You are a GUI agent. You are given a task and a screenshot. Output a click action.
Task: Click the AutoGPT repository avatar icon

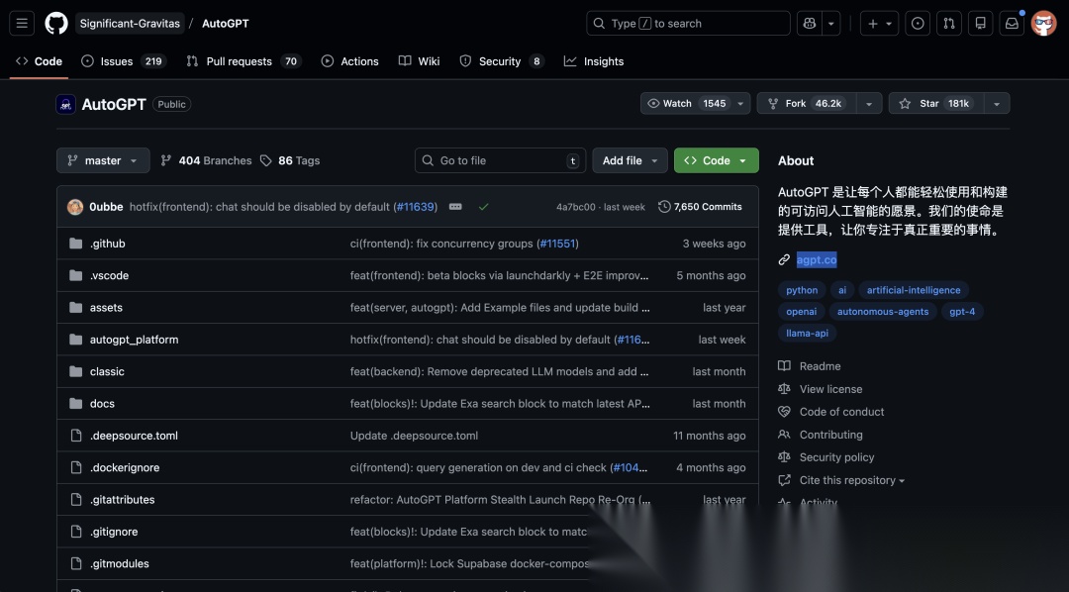[x=65, y=104]
